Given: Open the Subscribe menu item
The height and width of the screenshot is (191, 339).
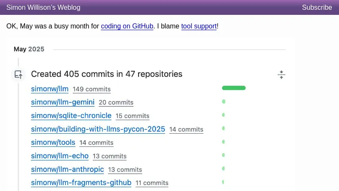Looking at the screenshot, I should [x=317, y=7].
